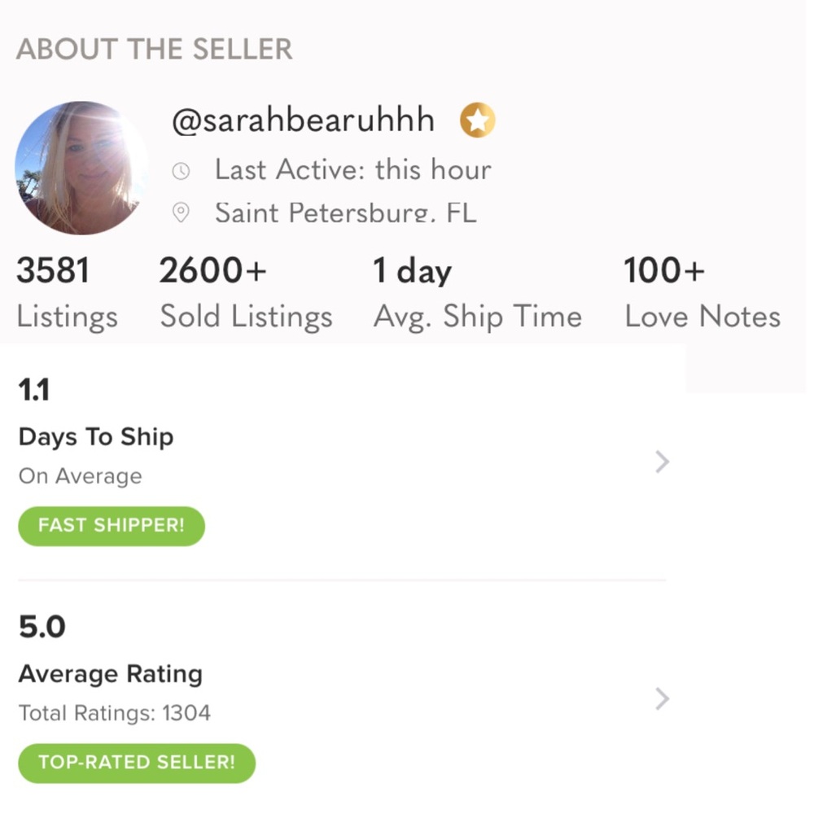The height and width of the screenshot is (814, 814).
Task: Select the Days To Ship row title
Action: [96, 437]
